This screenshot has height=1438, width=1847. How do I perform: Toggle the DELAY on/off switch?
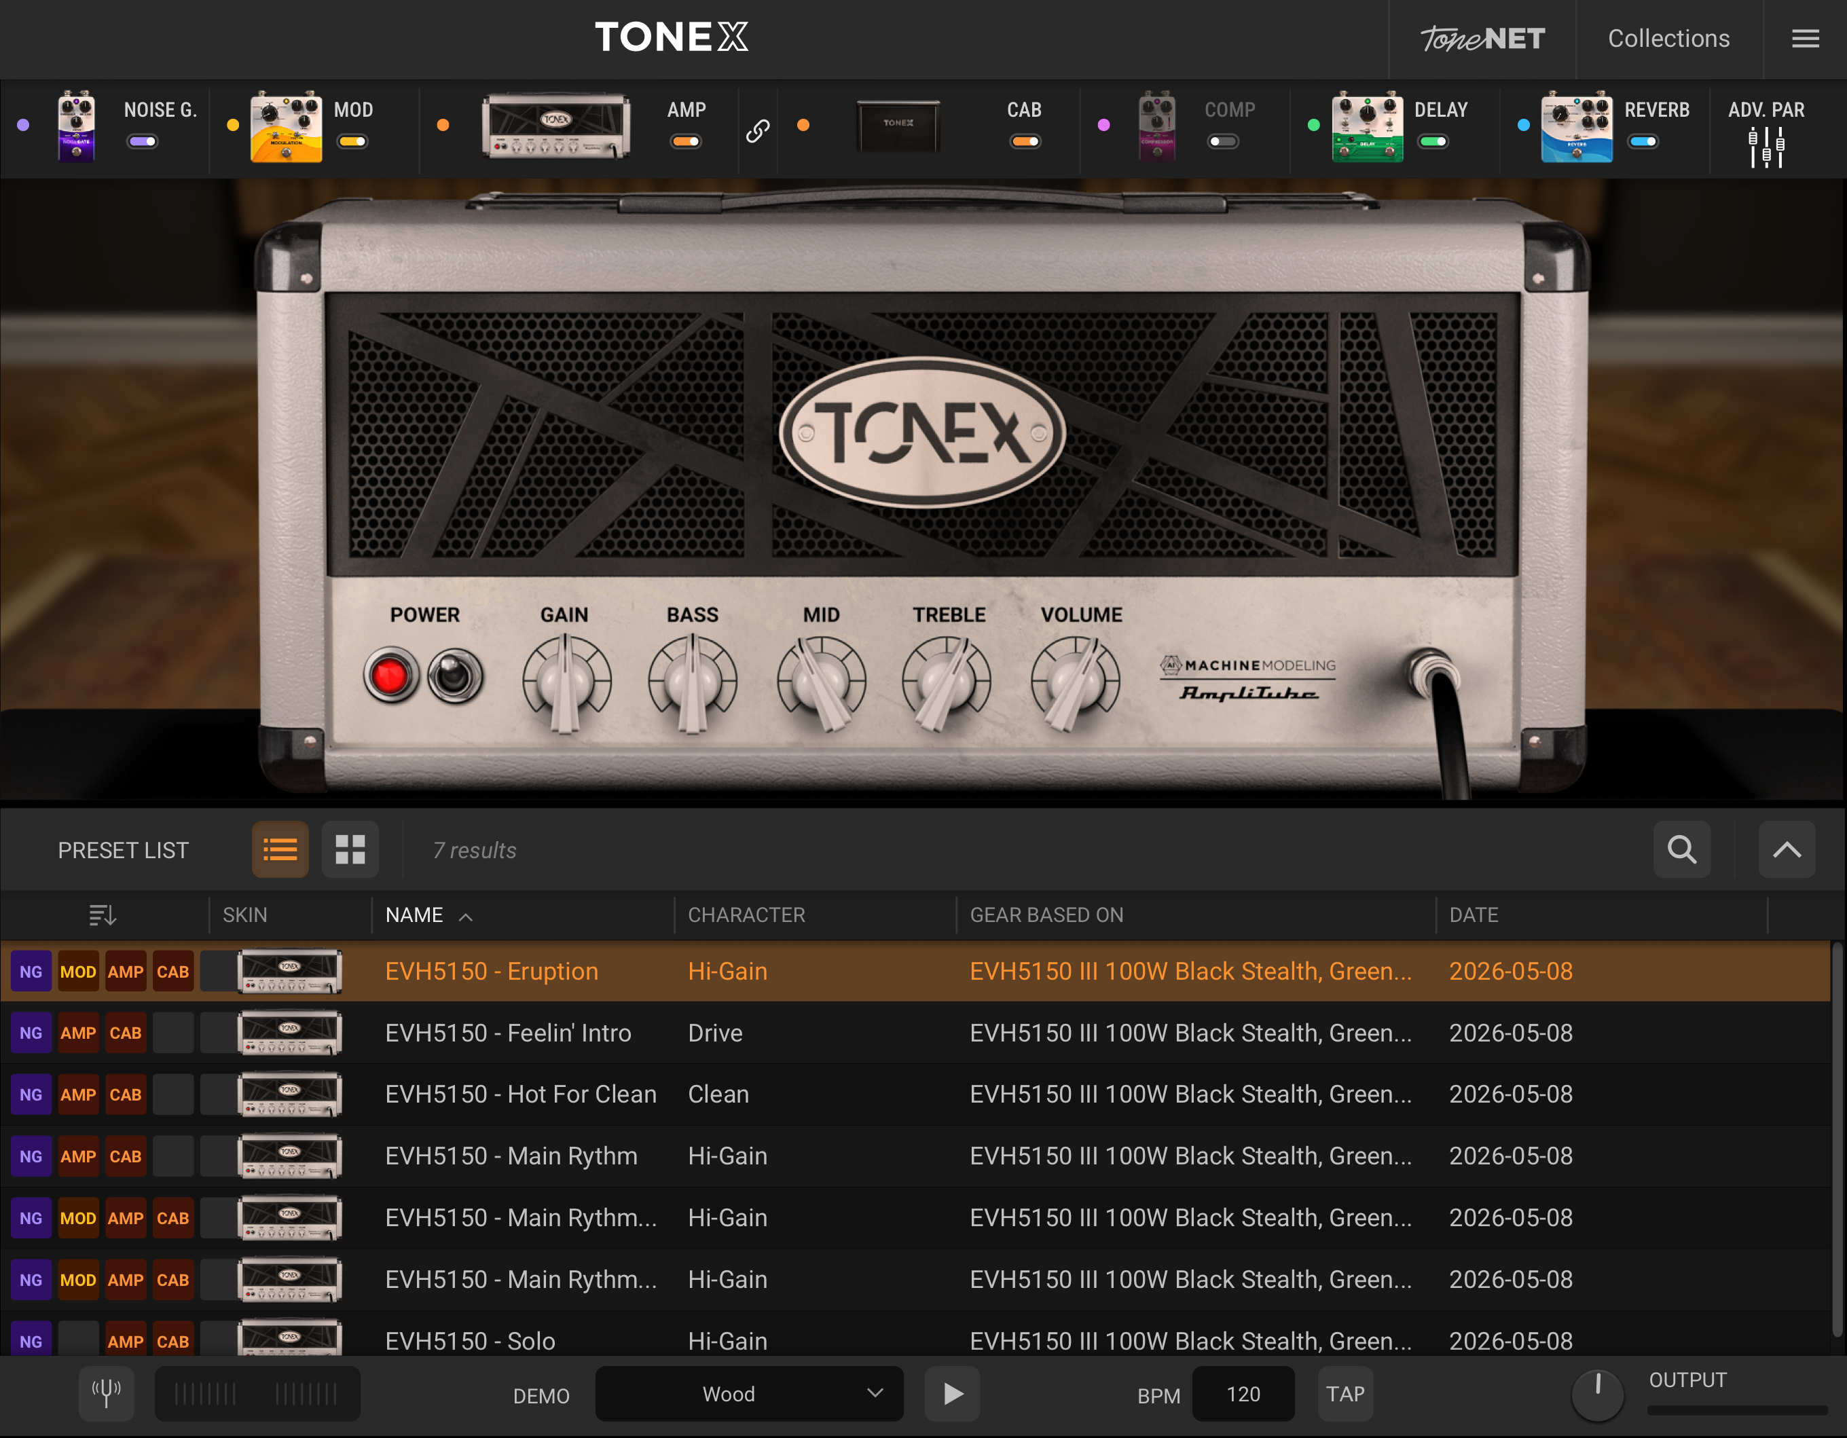[x=1433, y=141]
